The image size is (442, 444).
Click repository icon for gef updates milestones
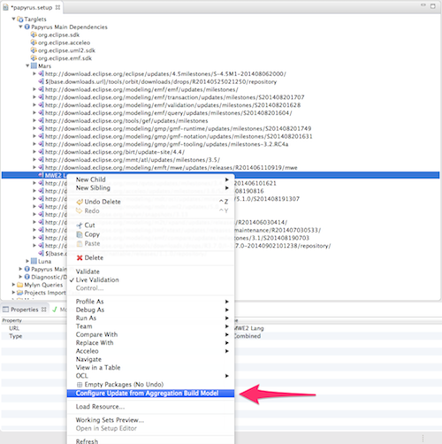(x=42, y=120)
